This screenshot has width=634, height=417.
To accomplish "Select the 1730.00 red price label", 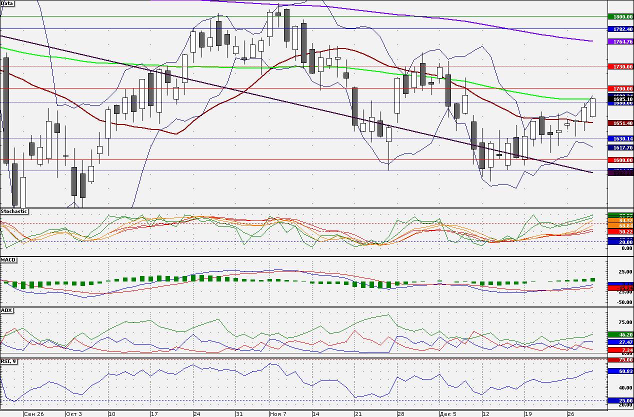I will [620, 66].
